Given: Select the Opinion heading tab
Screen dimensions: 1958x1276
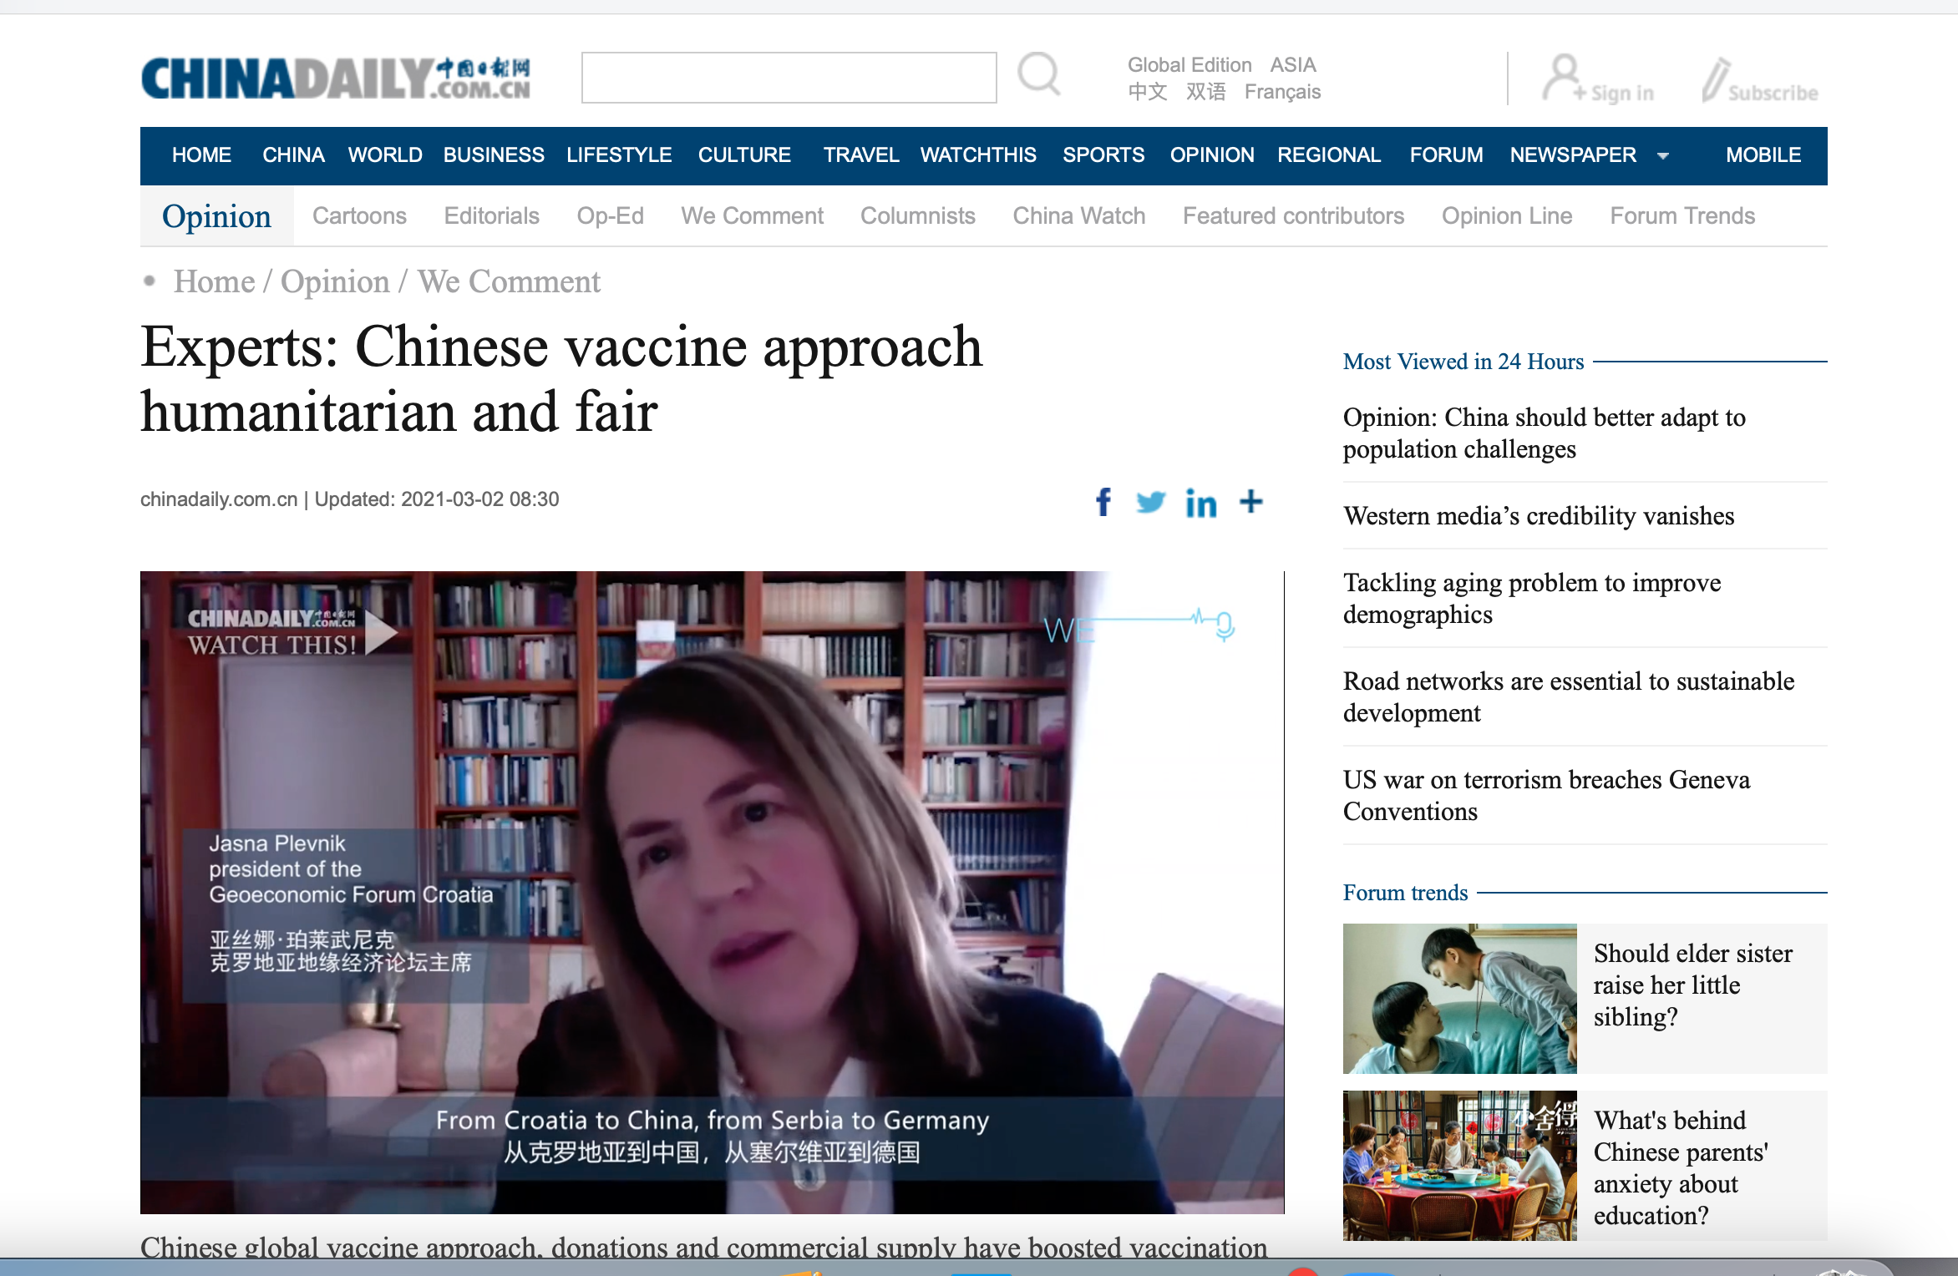Looking at the screenshot, I should (x=216, y=216).
